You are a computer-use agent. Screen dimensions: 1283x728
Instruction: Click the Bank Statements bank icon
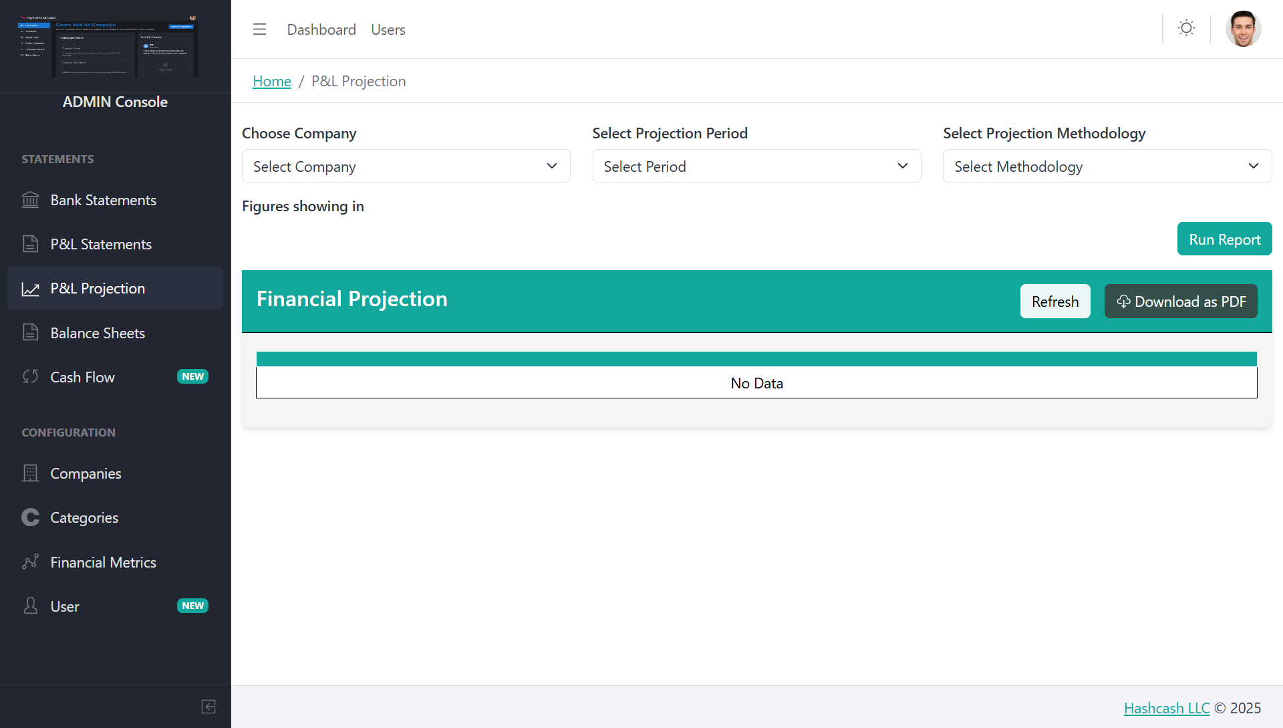(30, 200)
